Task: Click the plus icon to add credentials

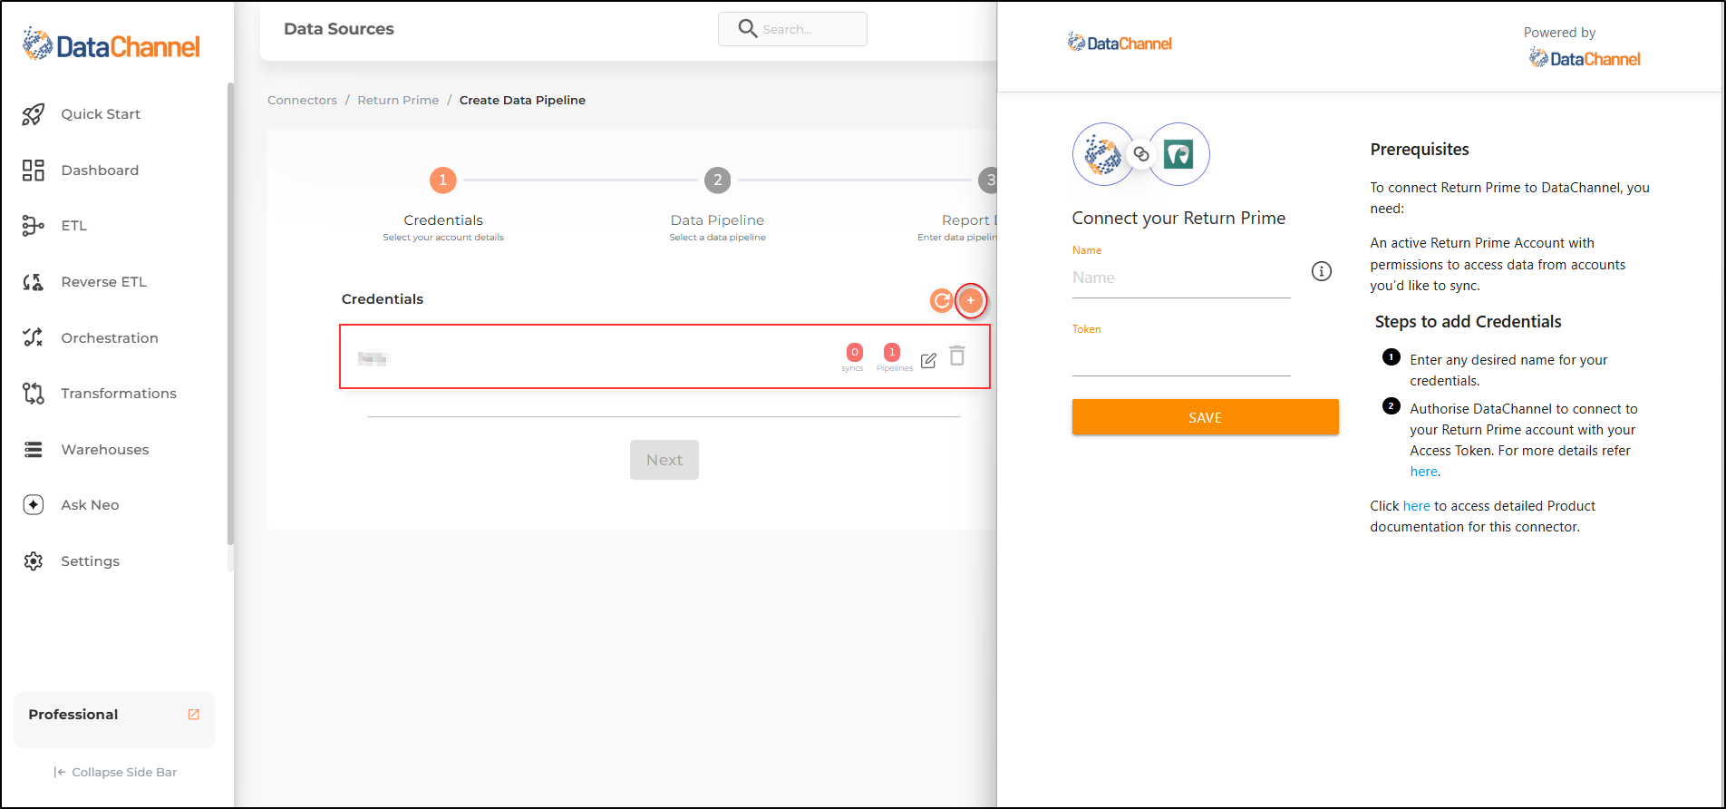Action: [971, 300]
